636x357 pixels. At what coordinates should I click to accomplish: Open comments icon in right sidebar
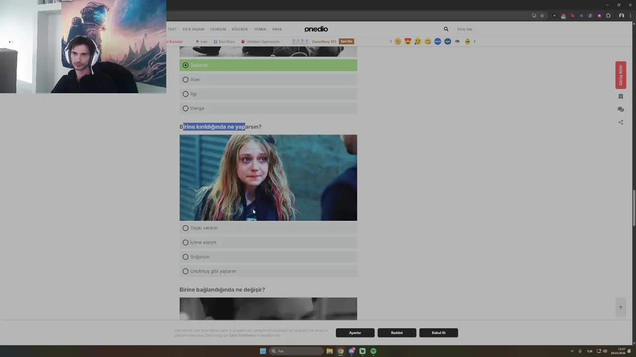click(621, 109)
